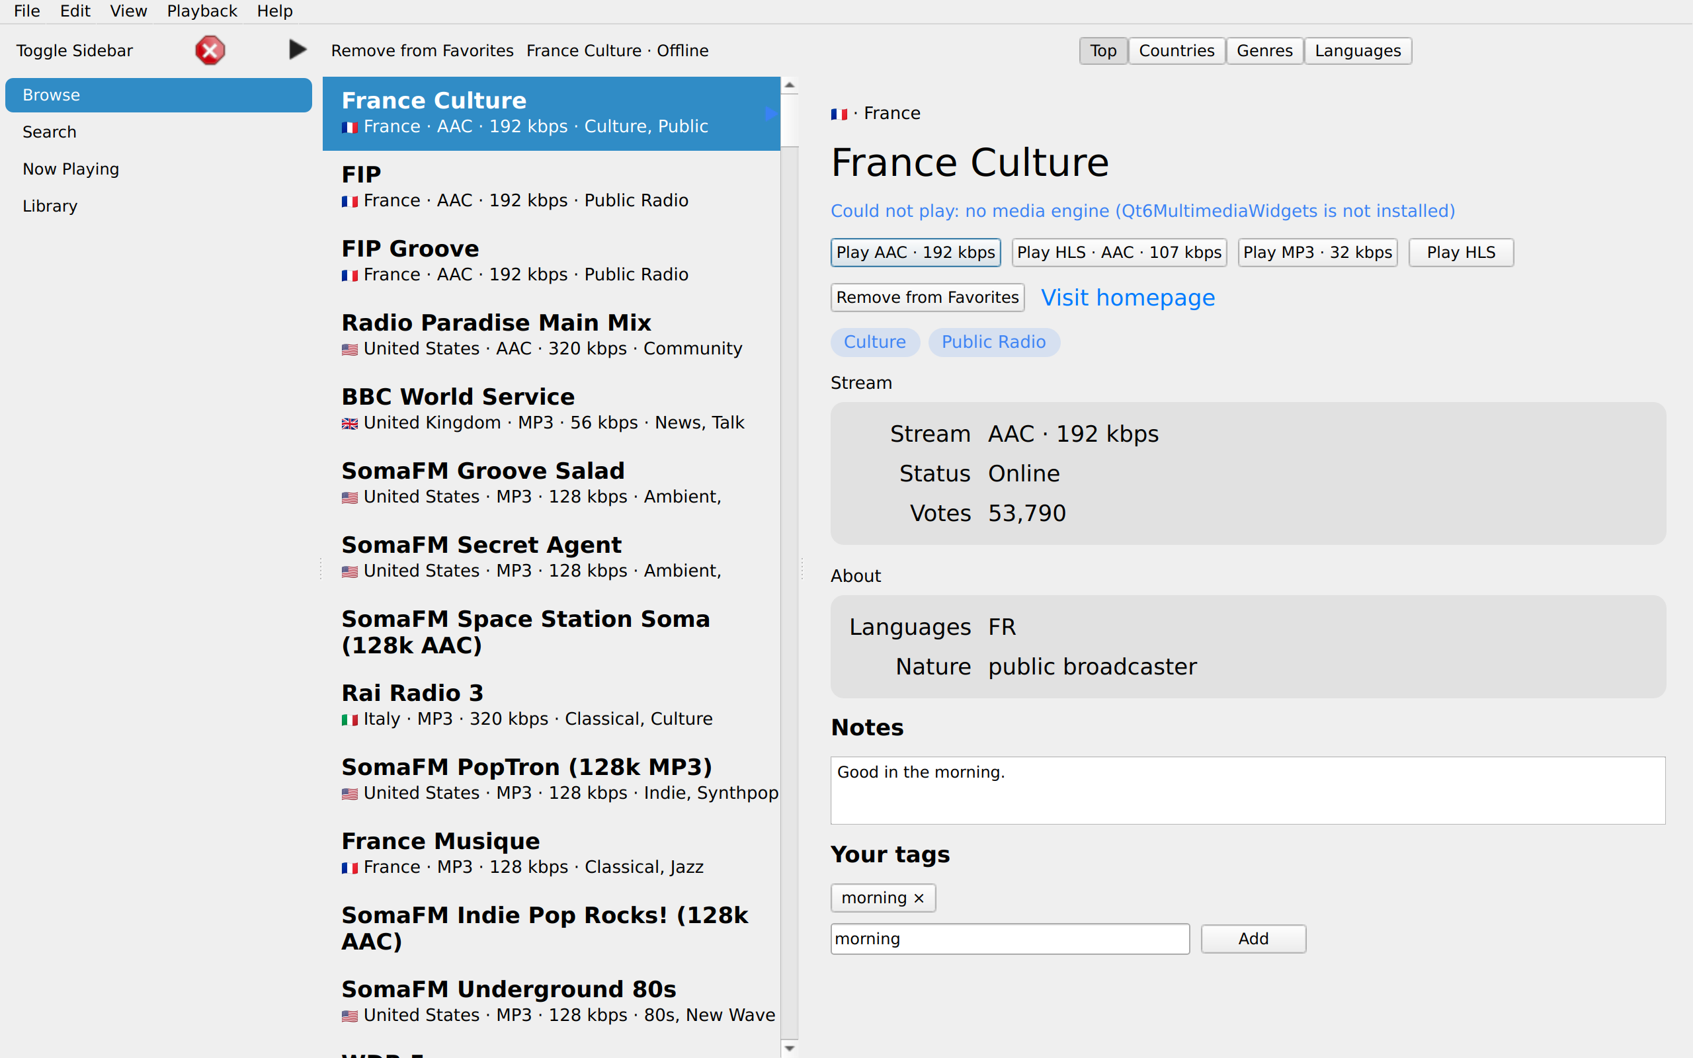Click the play triangle icon in toolbar

tap(298, 50)
